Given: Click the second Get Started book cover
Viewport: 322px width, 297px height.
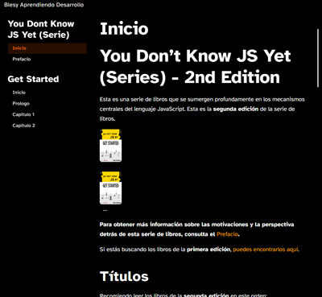Looking at the screenshot, I should click(110, 188).
